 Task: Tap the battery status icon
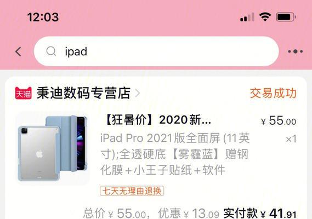[286, 17]
